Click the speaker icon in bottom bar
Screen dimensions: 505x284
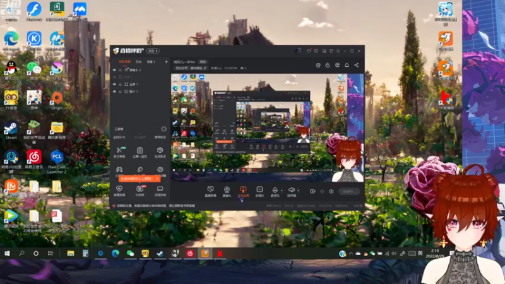pyautogui.click(x=292, y=191)
